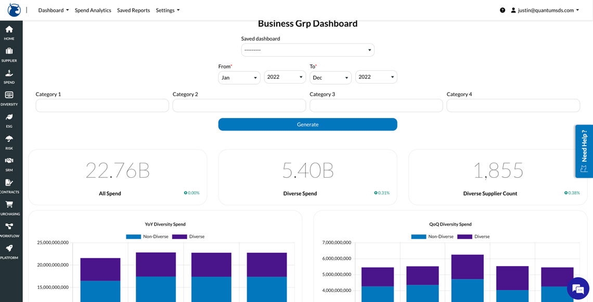Open the From month dropdown showing Jan

[239, 77]
